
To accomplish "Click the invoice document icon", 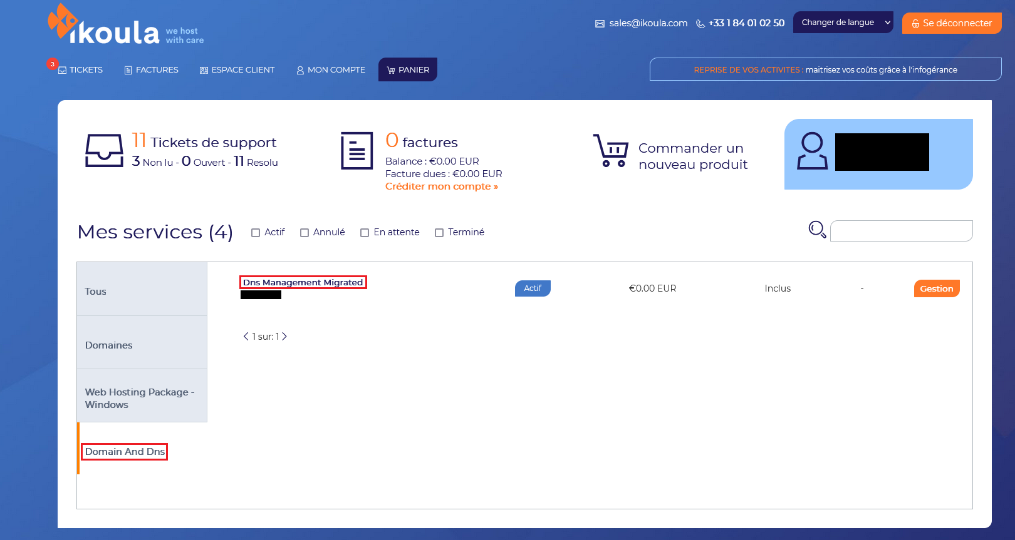I will (x=357, y=150).
